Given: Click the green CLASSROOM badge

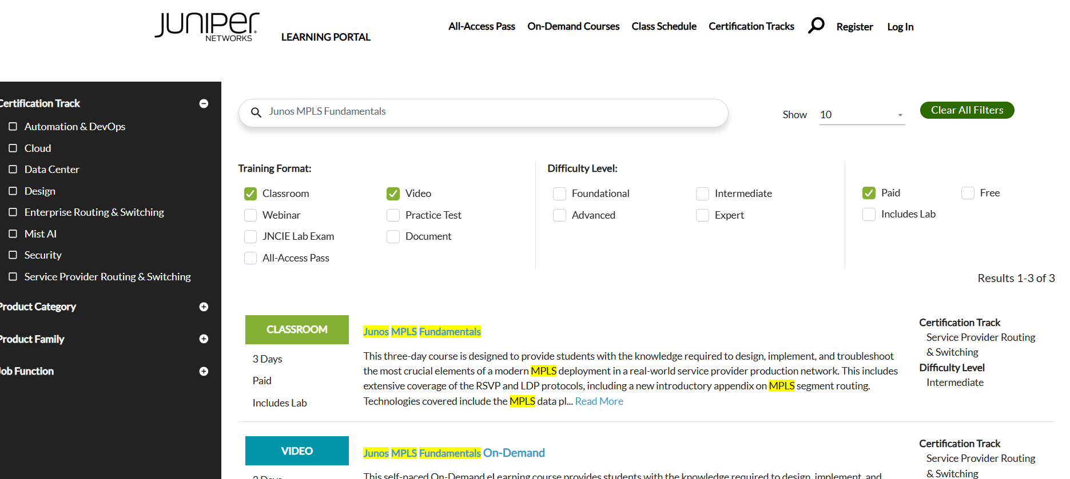Looking at the screenshot, I should [297, 329].
